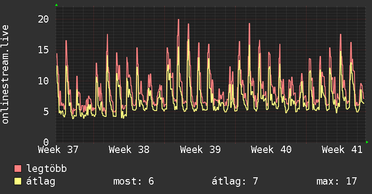The image size is (372, 194).
Task: Click the yellow átlag legend swatch
Action: [x=18, y=181]
